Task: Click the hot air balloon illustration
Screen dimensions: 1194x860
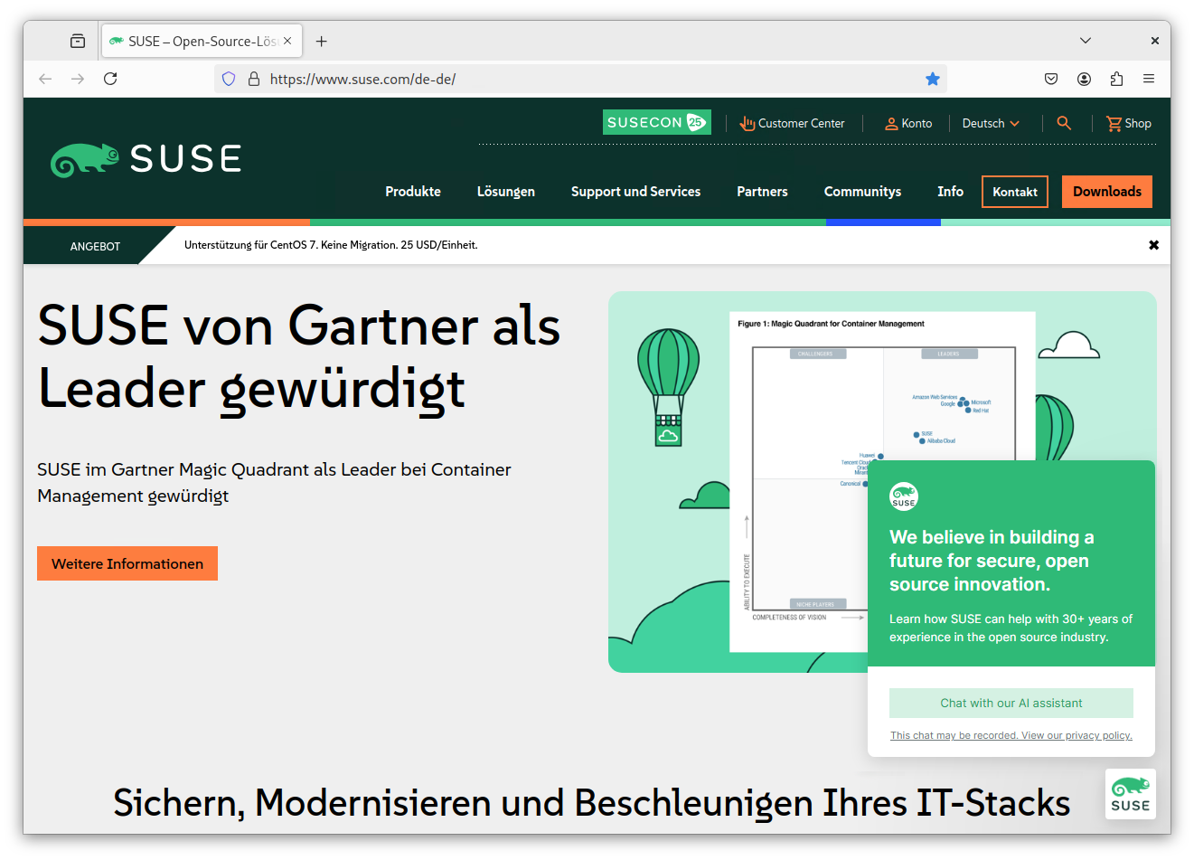Action: (x=668, y=387)
